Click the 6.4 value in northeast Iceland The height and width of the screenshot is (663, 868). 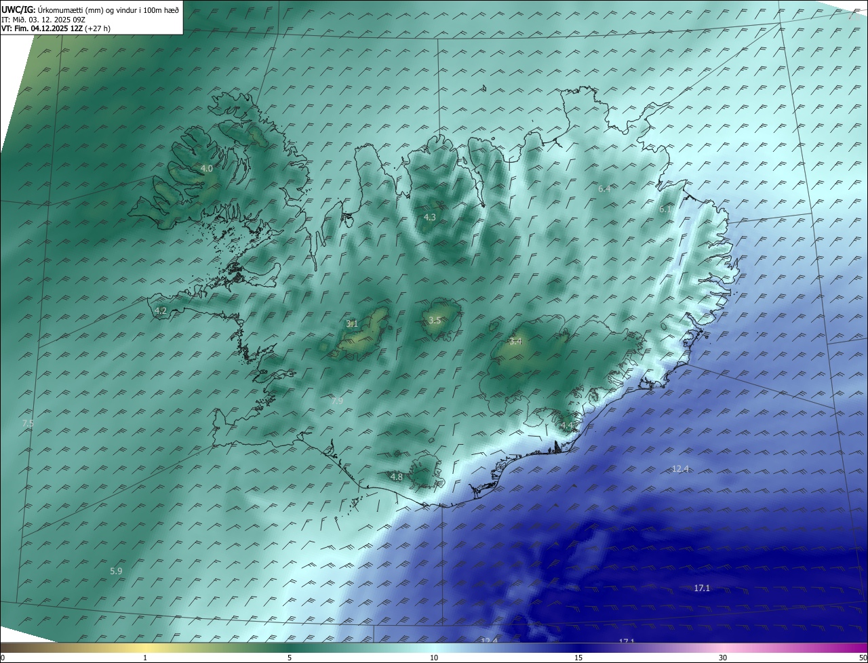point(604,188)
